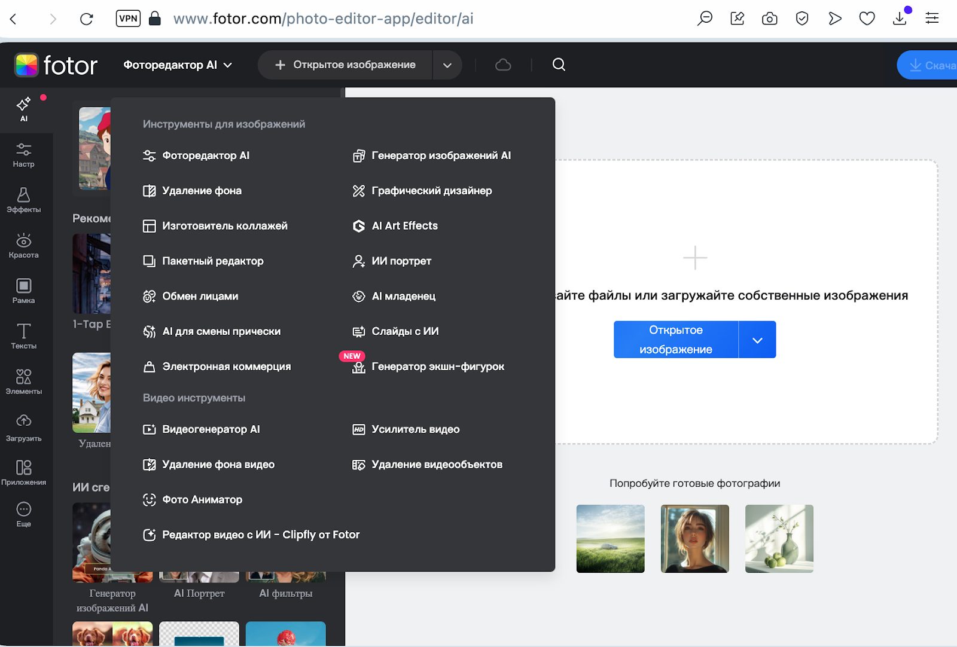
Task: Select Обмен лицами menu item
Action: [x=191, y=297]
